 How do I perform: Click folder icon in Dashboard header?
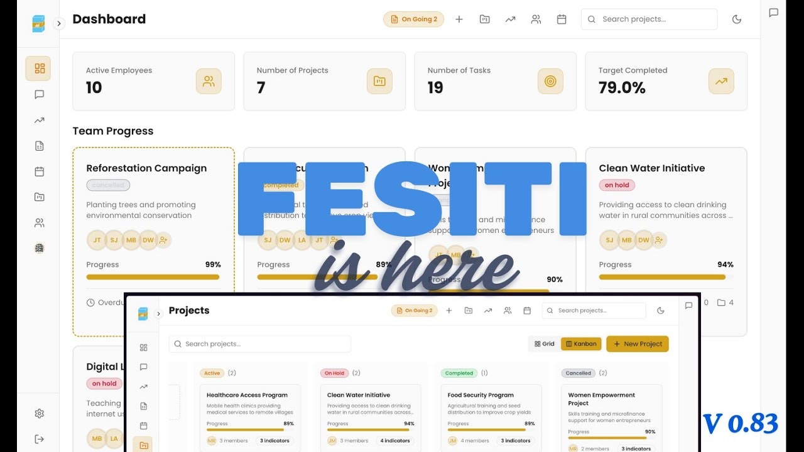pyautogui.click(x=484, y=19)
